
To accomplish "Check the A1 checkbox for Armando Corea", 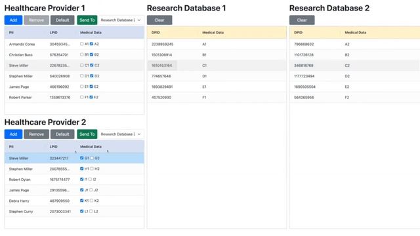I will coord(81,44).
